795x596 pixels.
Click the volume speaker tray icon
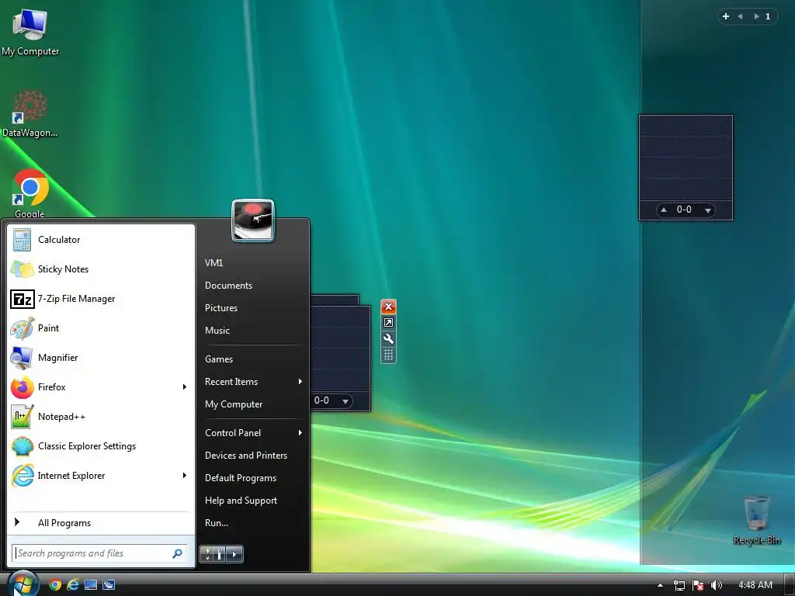716,585
